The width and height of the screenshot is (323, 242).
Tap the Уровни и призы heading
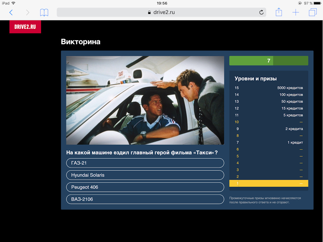(x=256, y=79)
